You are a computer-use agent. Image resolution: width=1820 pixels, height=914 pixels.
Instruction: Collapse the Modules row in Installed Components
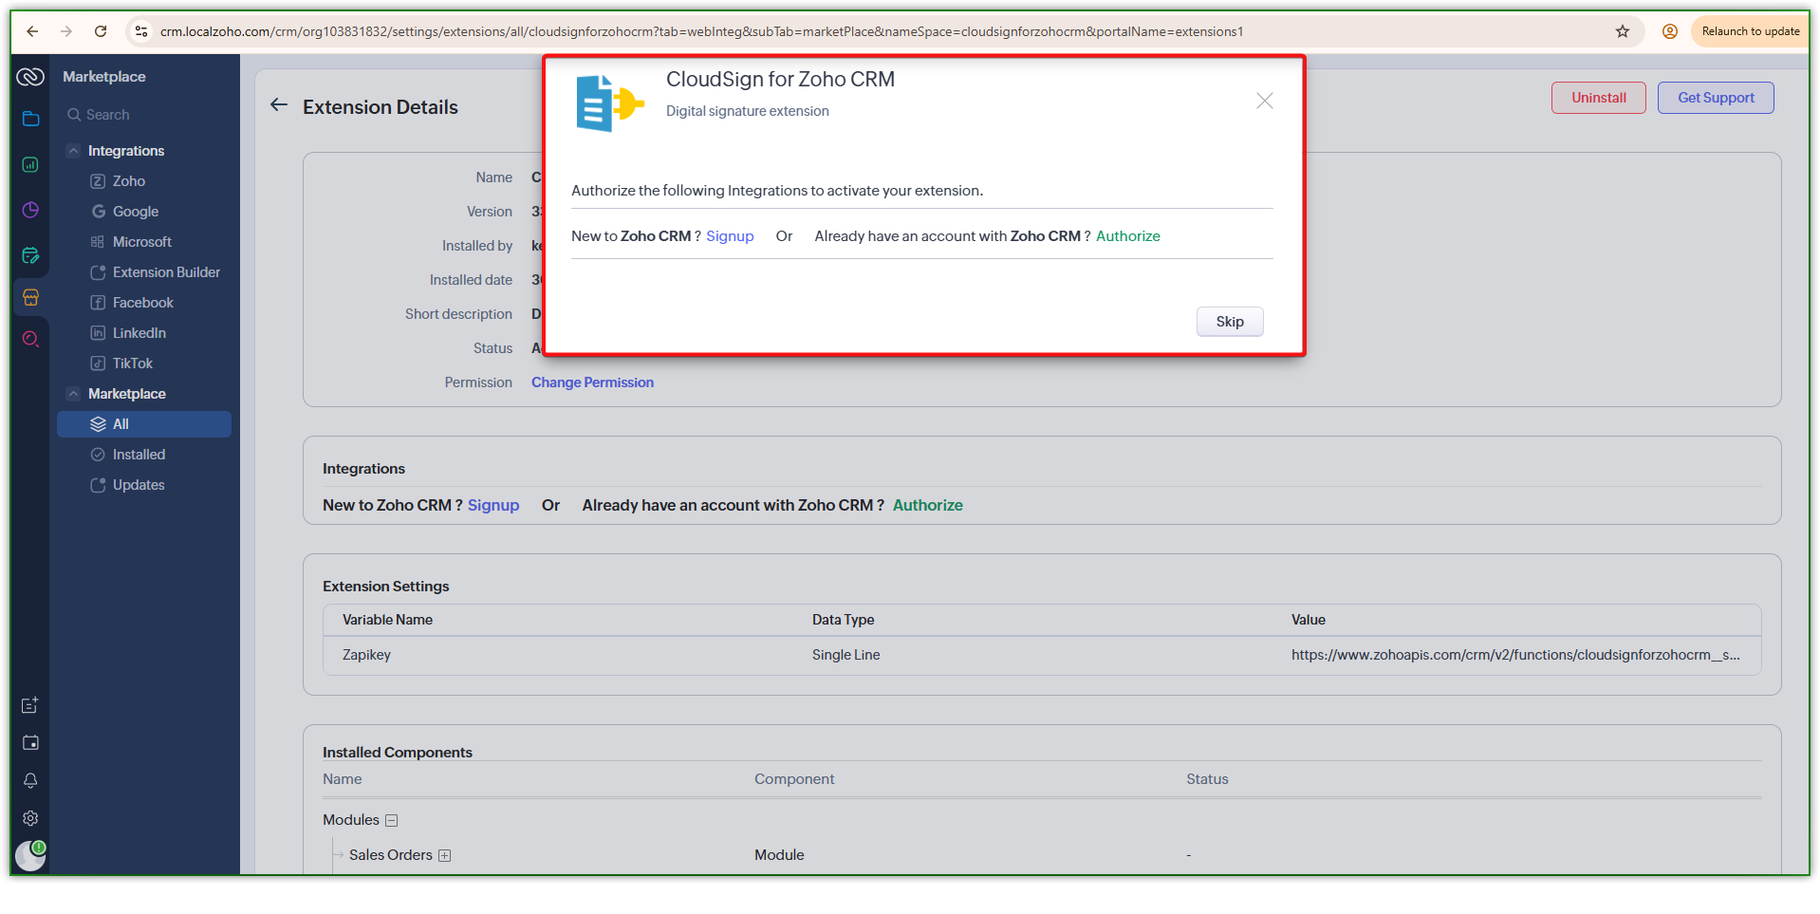[391, 821]
